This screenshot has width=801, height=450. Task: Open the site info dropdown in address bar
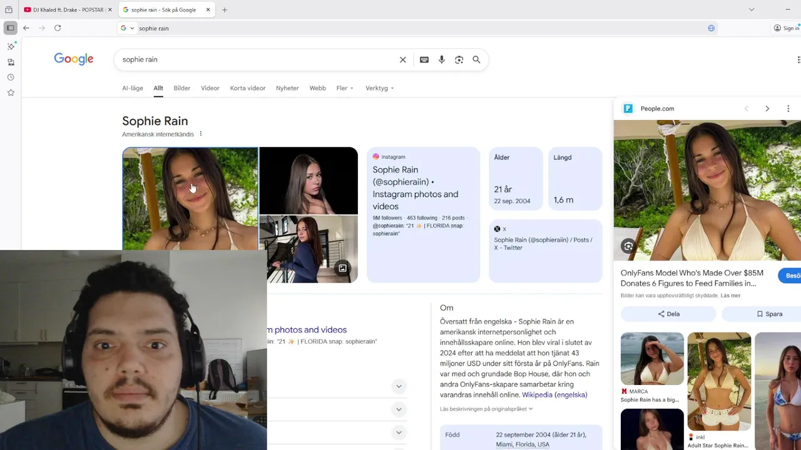tap(127, 28)
